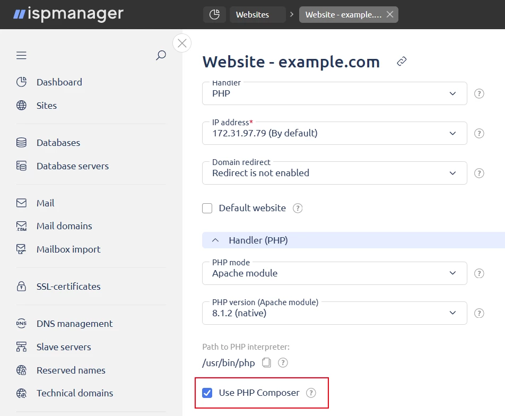Open the PHP version (Apache module) dropdown
This screenshot has height=416, width=505.
click(x=334, y=313)
